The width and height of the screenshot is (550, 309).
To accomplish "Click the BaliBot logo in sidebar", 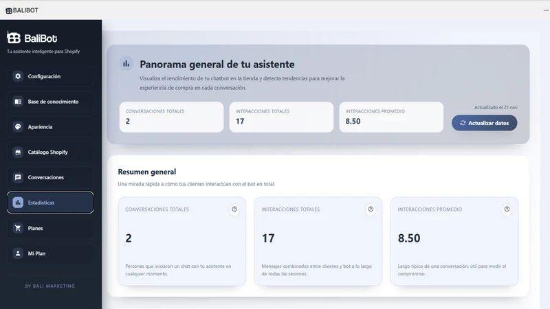I will tap(32, 38).
